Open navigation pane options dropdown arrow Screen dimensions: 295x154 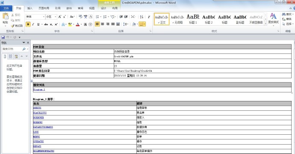24,43
